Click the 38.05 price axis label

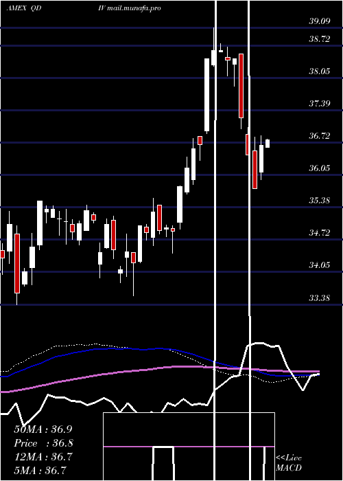(x=320, y=71)
